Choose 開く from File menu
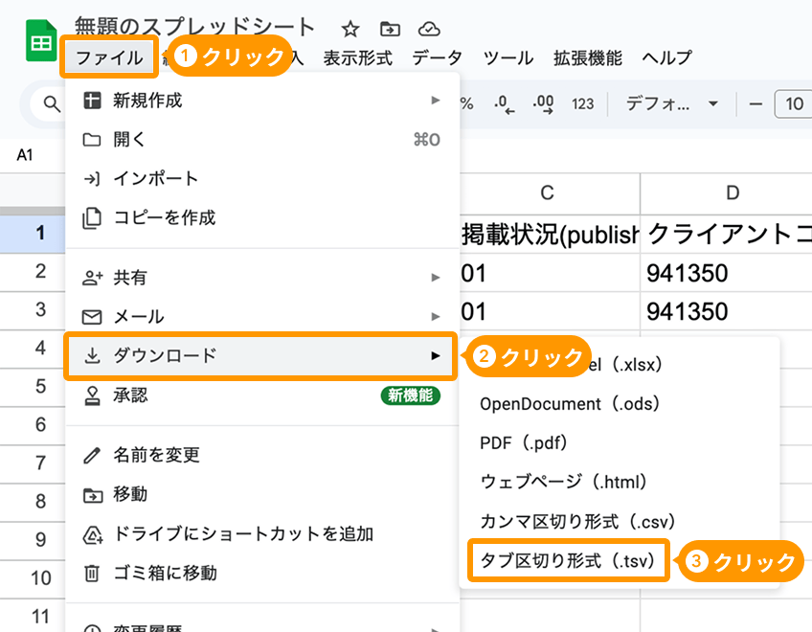Image resolution: width=812 pixels, height=632 pixels. pos(262,140)
